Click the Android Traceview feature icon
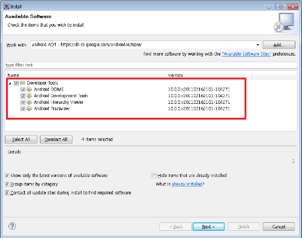302x238 pixels. pos(29,109)
